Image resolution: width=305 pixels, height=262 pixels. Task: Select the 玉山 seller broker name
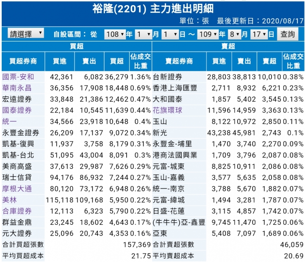pos(160,121)
